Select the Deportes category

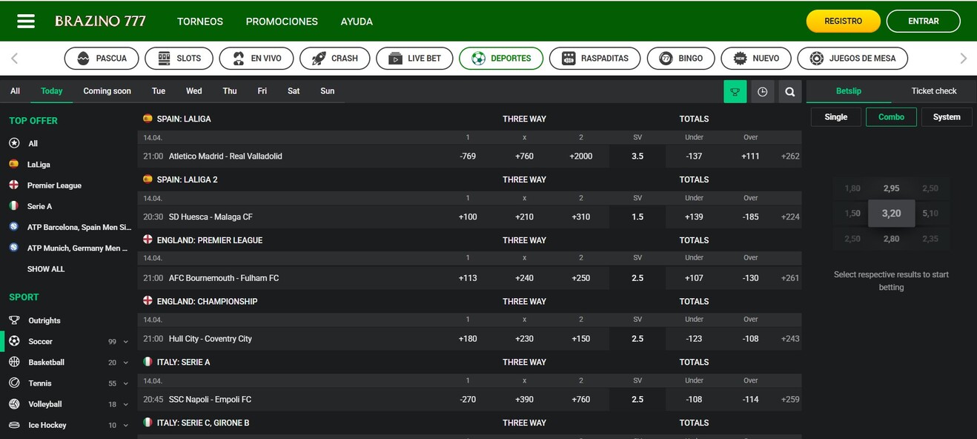[501, 58]
